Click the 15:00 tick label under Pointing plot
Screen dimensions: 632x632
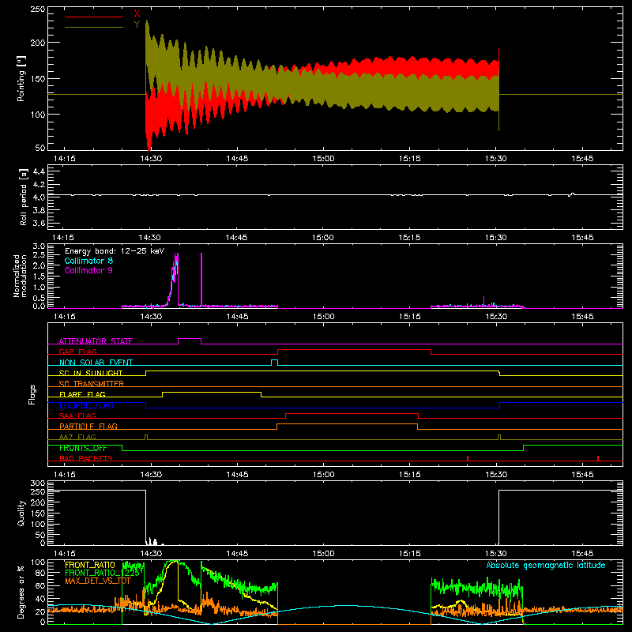323,159
